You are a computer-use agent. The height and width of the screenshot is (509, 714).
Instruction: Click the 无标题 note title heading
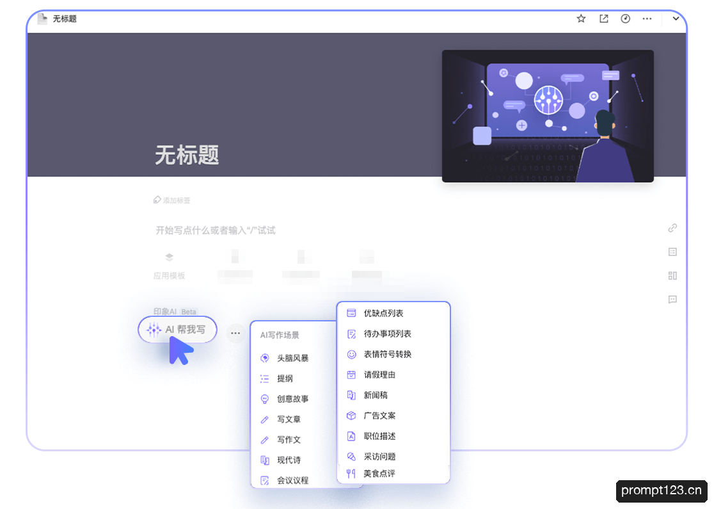click(x=187, y=156)
